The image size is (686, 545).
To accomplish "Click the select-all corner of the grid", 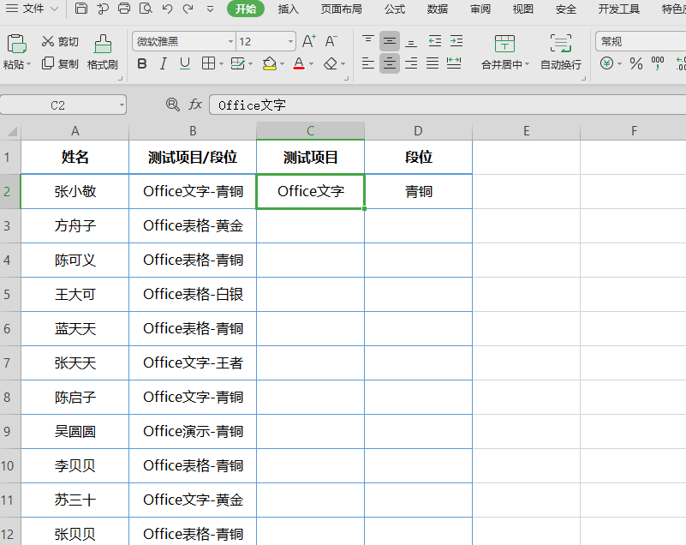I will (x=10, y=131).
